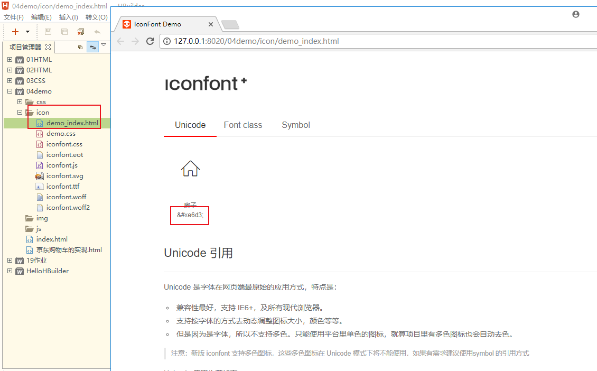Open the 编辑(E) menu
Viewport: 597px width, 371px height.
(41, 17)
